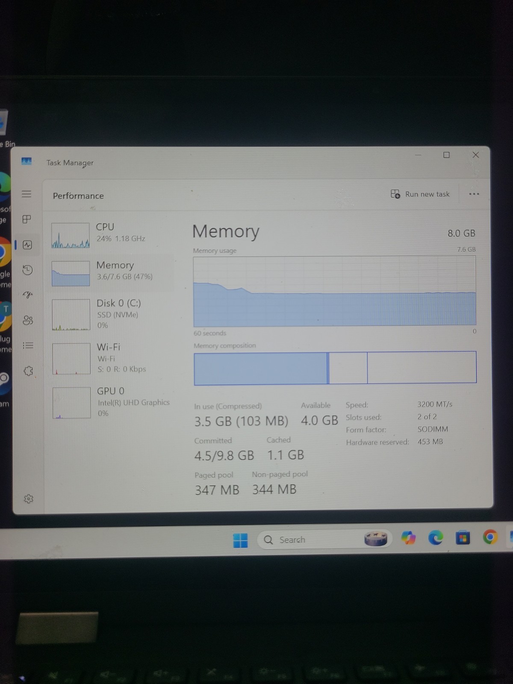Screen dimensions: 513x684
Task: Click the search highlight image in taskbar search
Action: click(375, 539)
